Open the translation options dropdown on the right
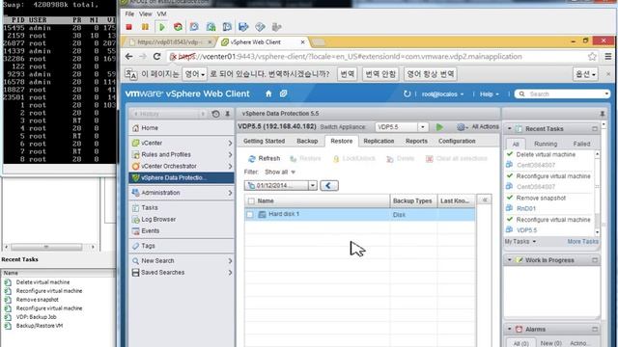This screenshot has width=618, height=347. (x=585, y=74)
